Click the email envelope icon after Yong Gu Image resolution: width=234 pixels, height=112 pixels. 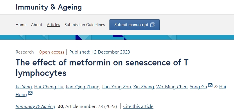click(210, 85)
